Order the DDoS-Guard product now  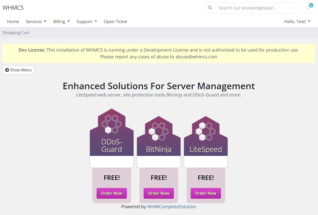[112, 193]
